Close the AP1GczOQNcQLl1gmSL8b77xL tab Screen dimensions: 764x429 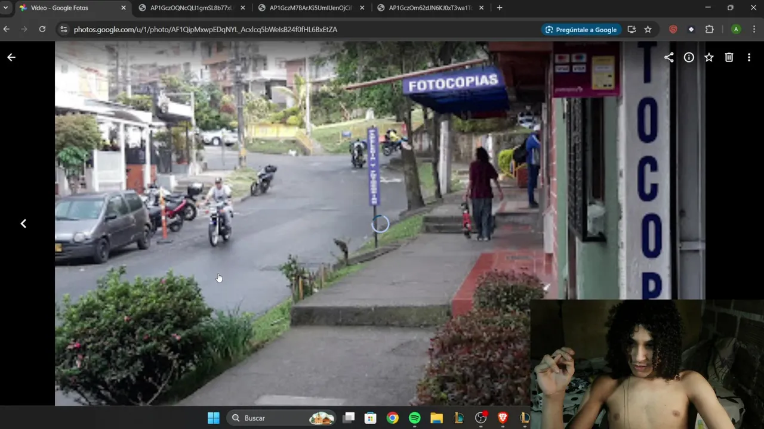pyautogui.click(x=243, y=8)
